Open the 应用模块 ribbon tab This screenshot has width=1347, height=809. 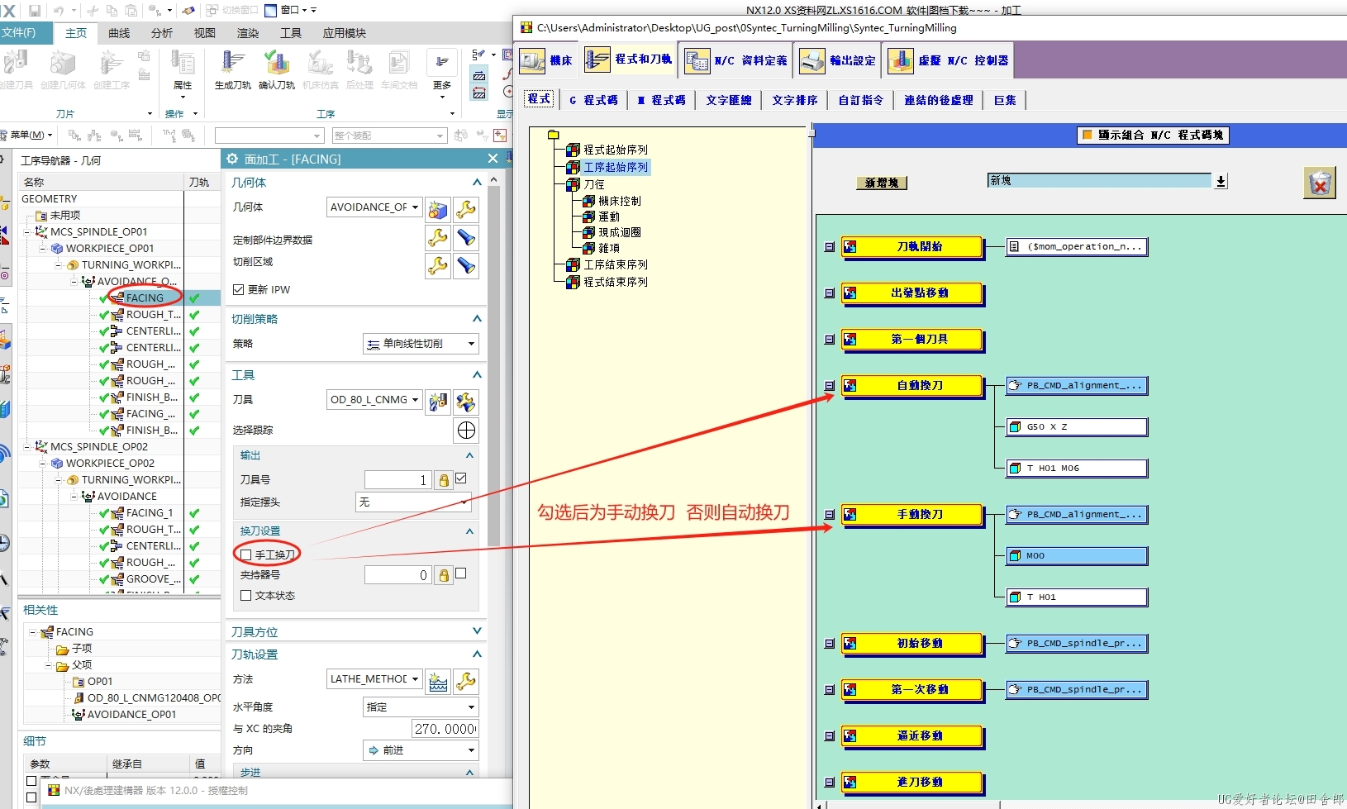pyautogui.click(x=344, y=33)
